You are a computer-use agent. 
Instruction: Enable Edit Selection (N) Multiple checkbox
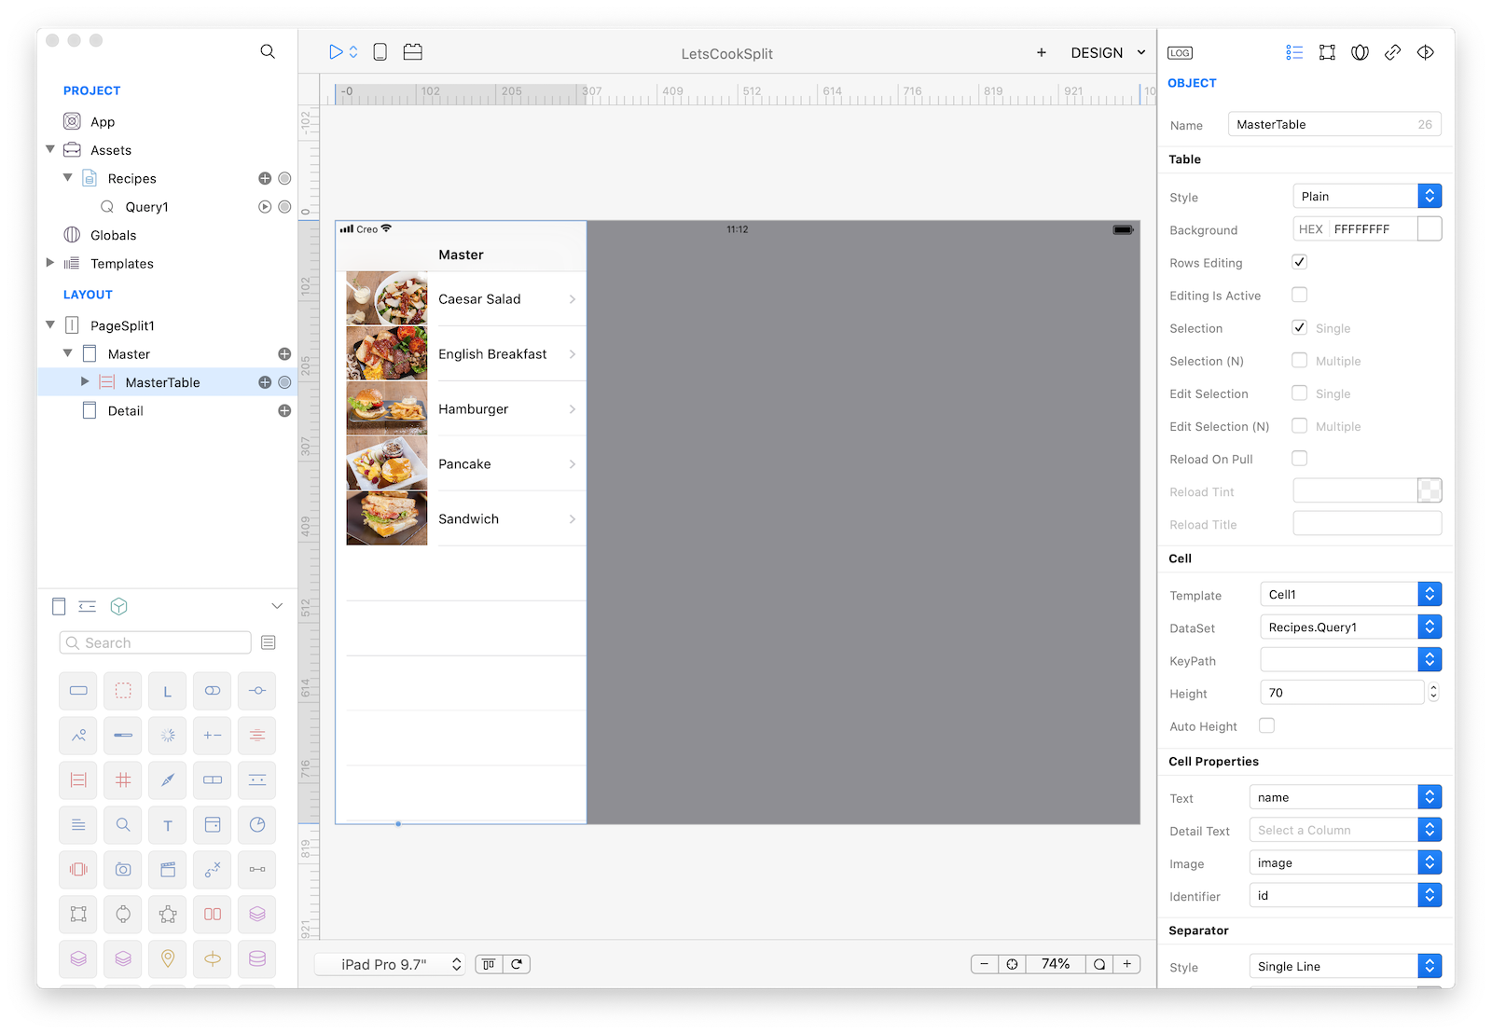(x=1299, y=425)
